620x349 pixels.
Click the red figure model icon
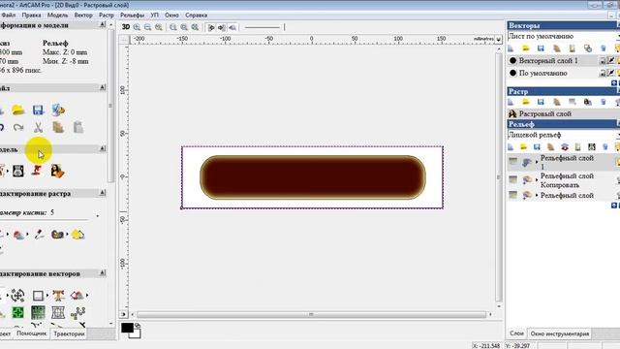tap(37, 171)
